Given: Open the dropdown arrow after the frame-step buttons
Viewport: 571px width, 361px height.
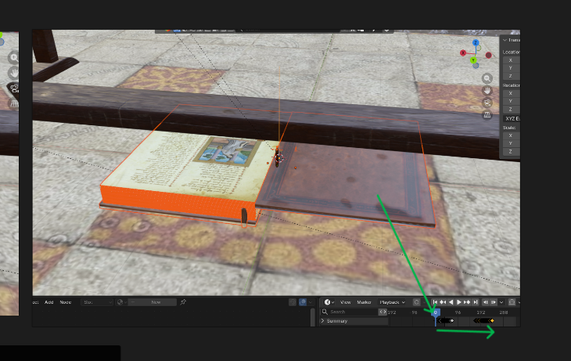Looking at the screenshot, I should click(x=501, y=302).
